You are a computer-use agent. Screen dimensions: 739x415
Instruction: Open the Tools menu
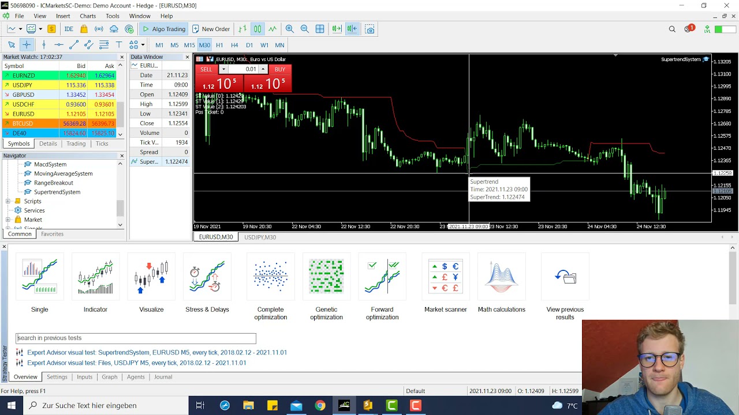113,16
